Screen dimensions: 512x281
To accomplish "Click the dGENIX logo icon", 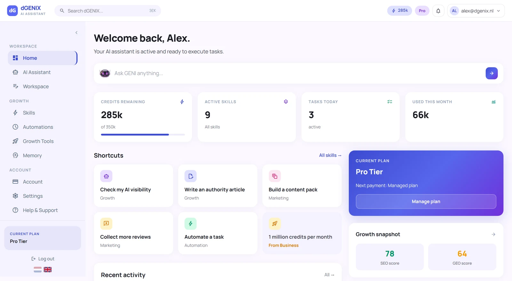I will pos(12,11).
